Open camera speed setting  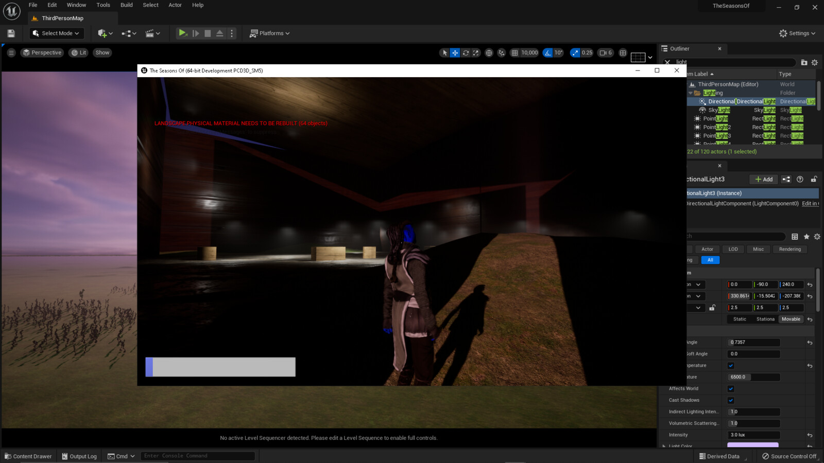pyautogui.click(x=606, y=52)
